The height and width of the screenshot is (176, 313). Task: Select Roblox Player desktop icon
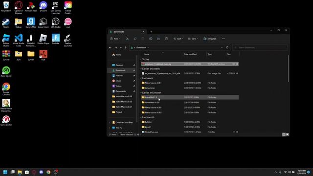click(44, 39)
